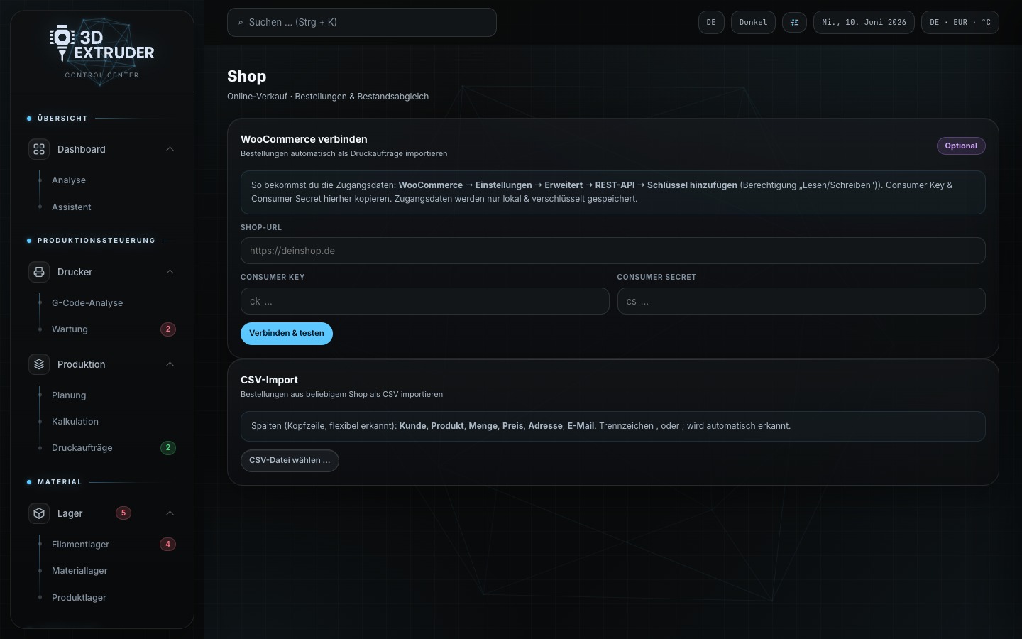Open Wartung in the sidebar

coord(70,329)
